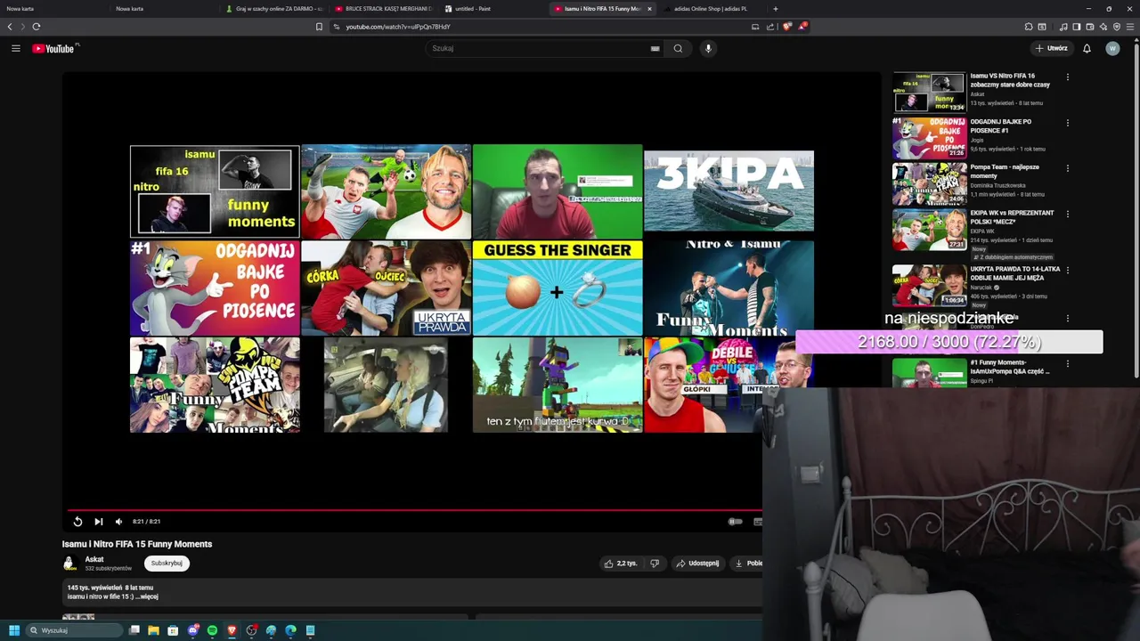Open options menu for Pompa Team najlepsze momenty
1140x641 pixels.
[x=1068, y=168]
